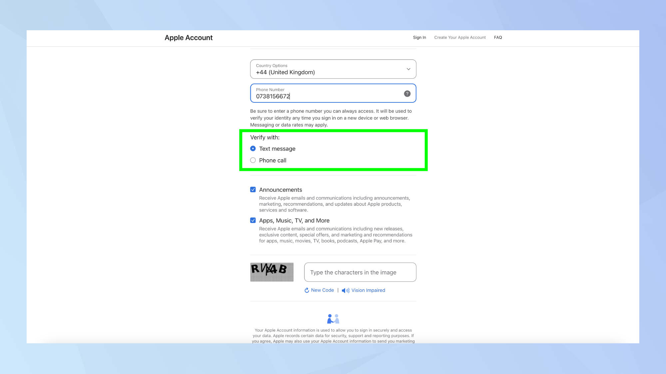Click the question mark inside Phone Number field

[x=407, y=93]
